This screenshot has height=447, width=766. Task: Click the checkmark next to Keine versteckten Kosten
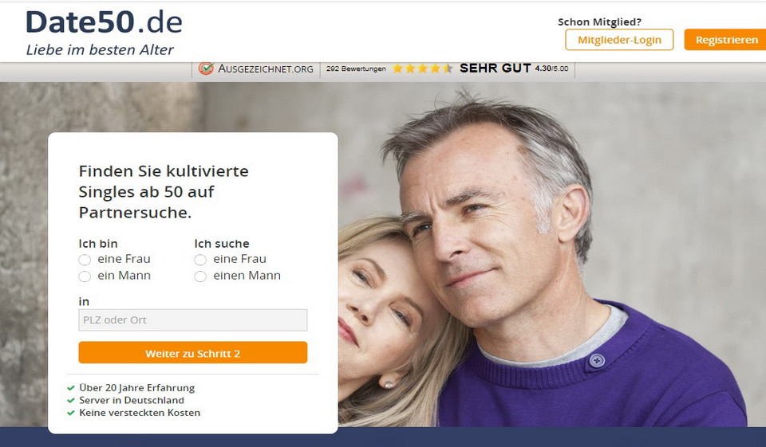(71, 413)
